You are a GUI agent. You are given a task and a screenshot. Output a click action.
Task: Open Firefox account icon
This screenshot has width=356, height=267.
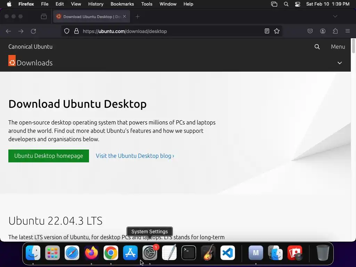[323, 31]
